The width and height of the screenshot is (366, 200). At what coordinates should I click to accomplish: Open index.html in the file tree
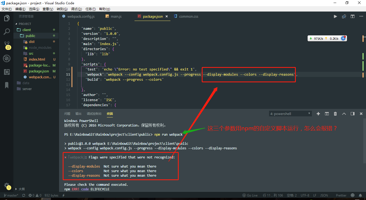[36, 59]
